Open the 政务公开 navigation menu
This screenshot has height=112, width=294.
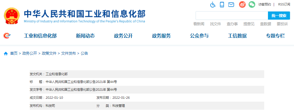coord(123,36)
